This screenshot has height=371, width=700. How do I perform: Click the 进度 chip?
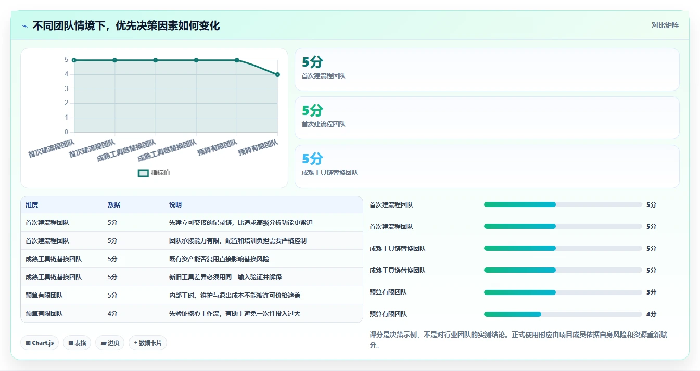[110, 343]
